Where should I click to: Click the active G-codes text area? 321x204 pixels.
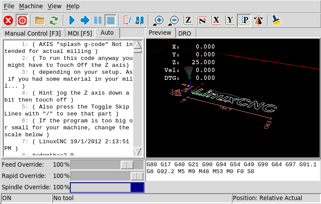click(x=233, y=171)
